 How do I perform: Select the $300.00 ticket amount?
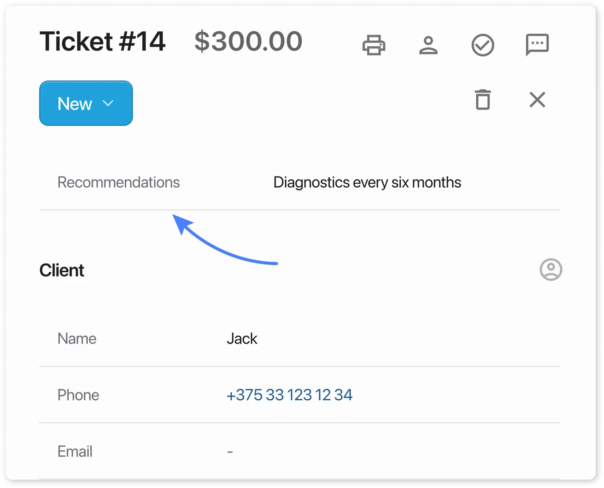(248, 41)
